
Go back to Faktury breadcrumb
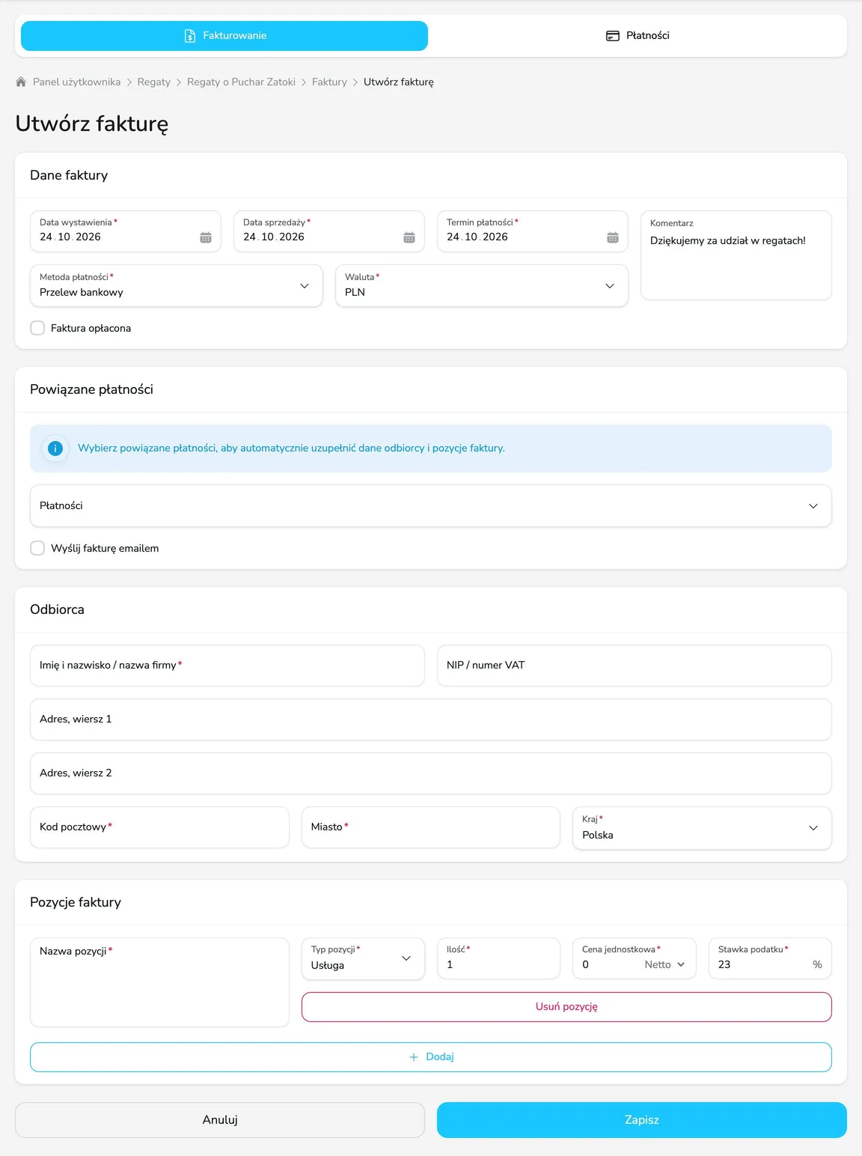(x=329, y=82)
